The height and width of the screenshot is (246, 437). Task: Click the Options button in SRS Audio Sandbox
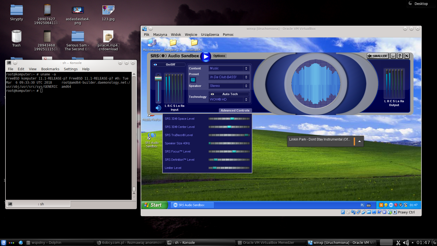pyautogui.click(x=219, y=56)
